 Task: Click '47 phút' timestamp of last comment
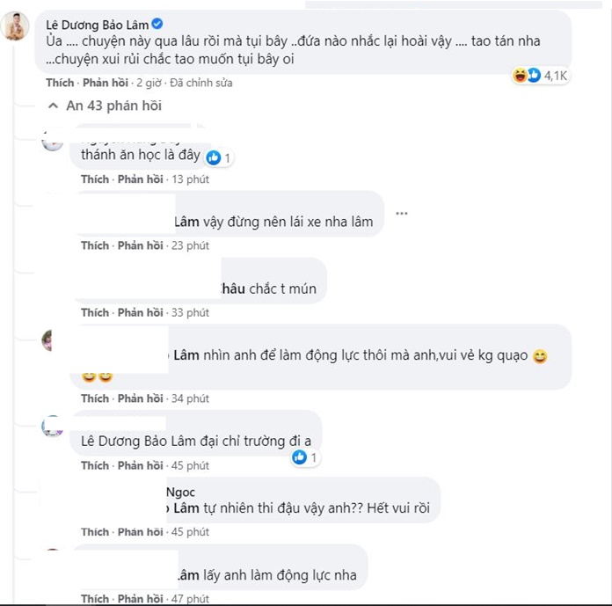pyautogui.click(x=190, y=599)
